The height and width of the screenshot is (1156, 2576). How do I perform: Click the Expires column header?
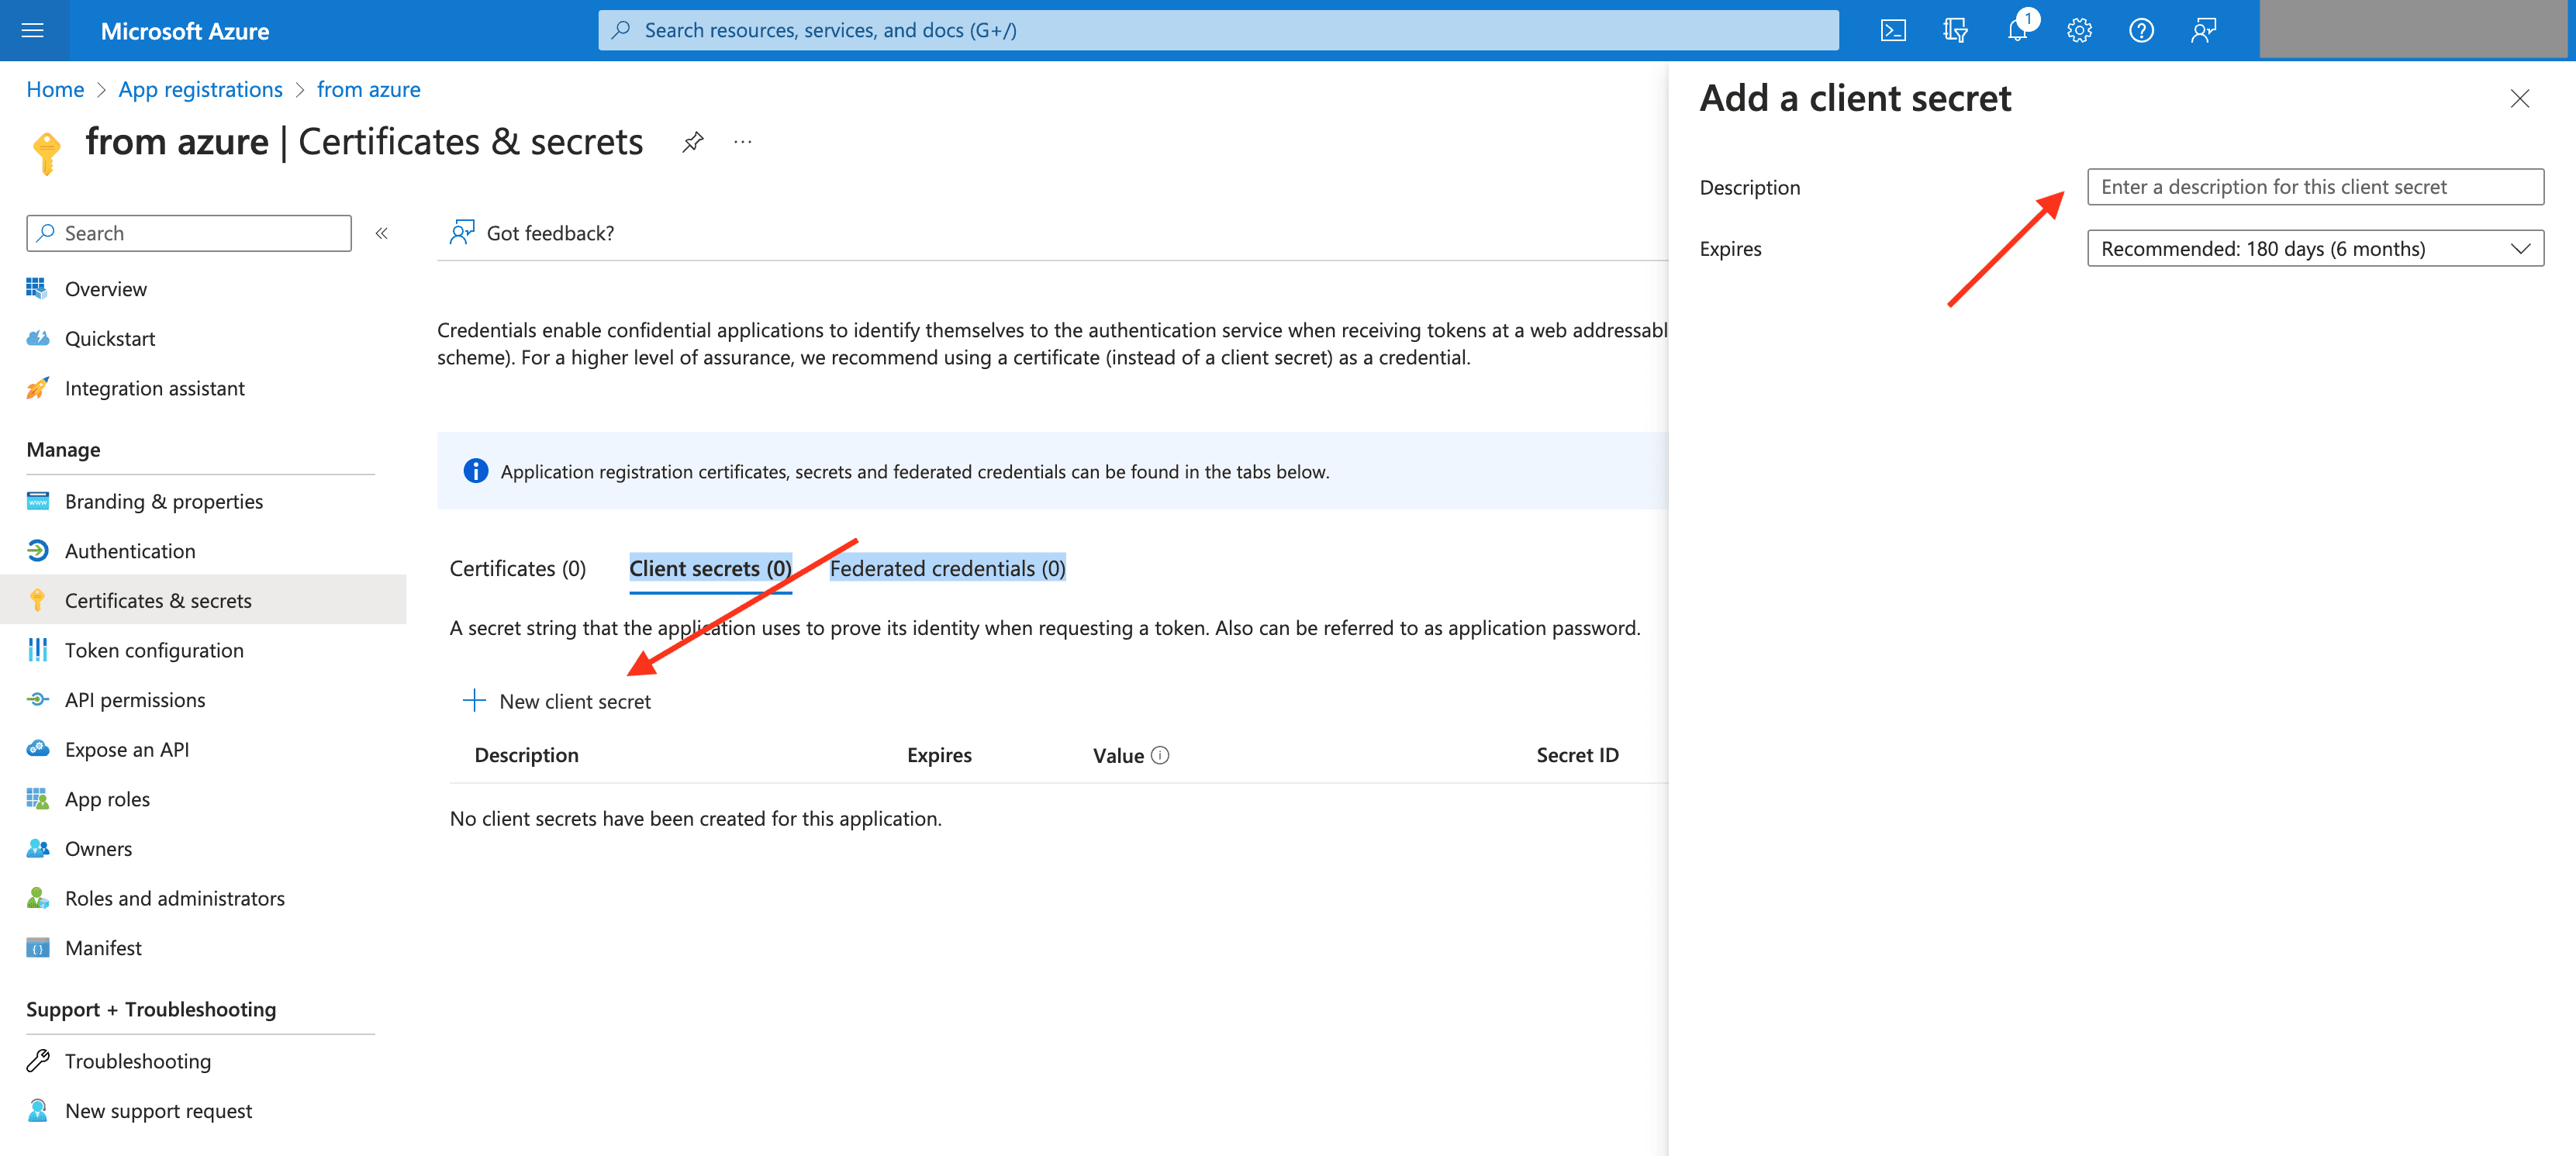click(939, 755)
